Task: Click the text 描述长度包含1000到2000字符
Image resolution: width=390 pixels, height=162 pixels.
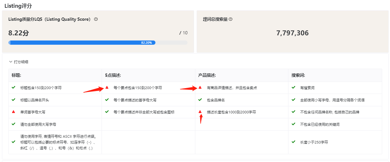Action: click(x=231, y=112)
